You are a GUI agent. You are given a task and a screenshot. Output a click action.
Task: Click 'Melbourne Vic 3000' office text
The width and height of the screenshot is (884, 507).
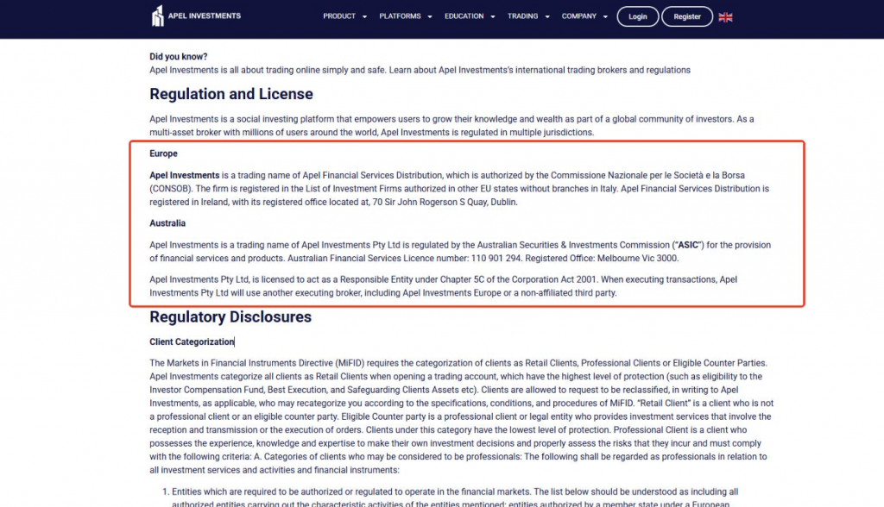[x=637, y=259]
